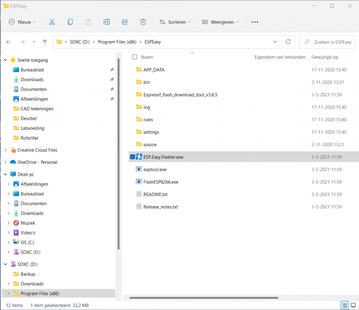Click ESPEasy in the breadcrumb path
The image size is (359, 310).
(x=153, y=42)
